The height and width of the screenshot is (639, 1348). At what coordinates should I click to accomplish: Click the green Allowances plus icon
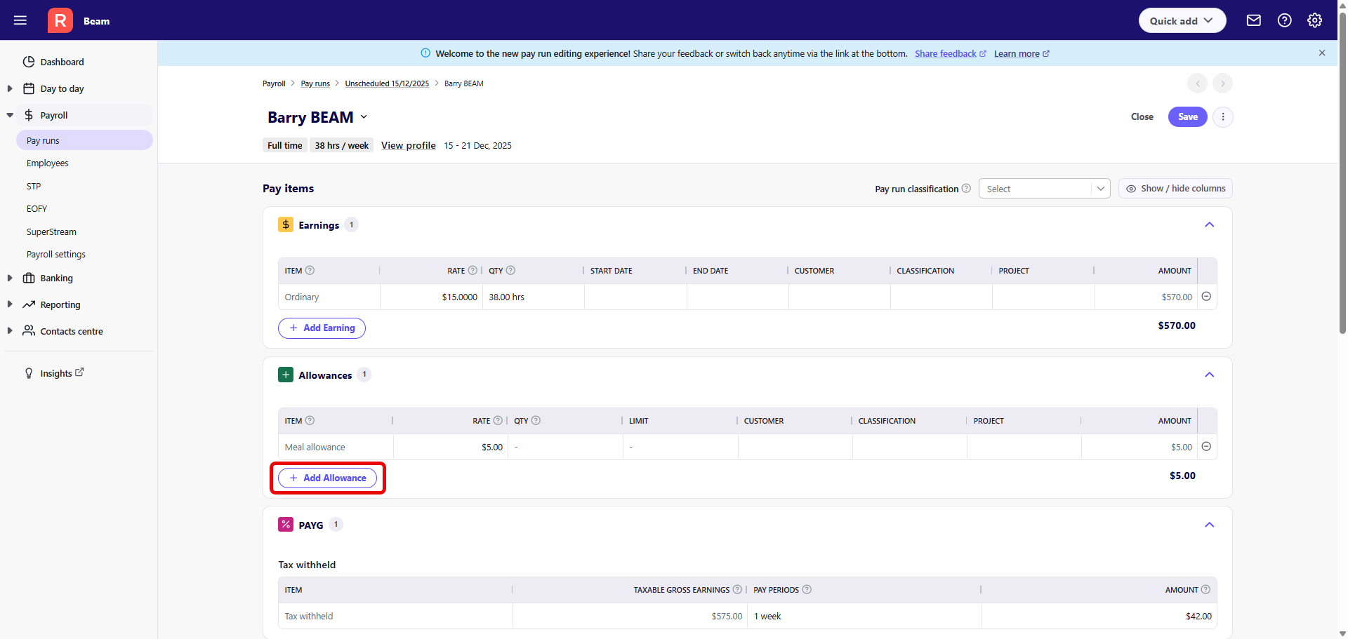(286, 375)
